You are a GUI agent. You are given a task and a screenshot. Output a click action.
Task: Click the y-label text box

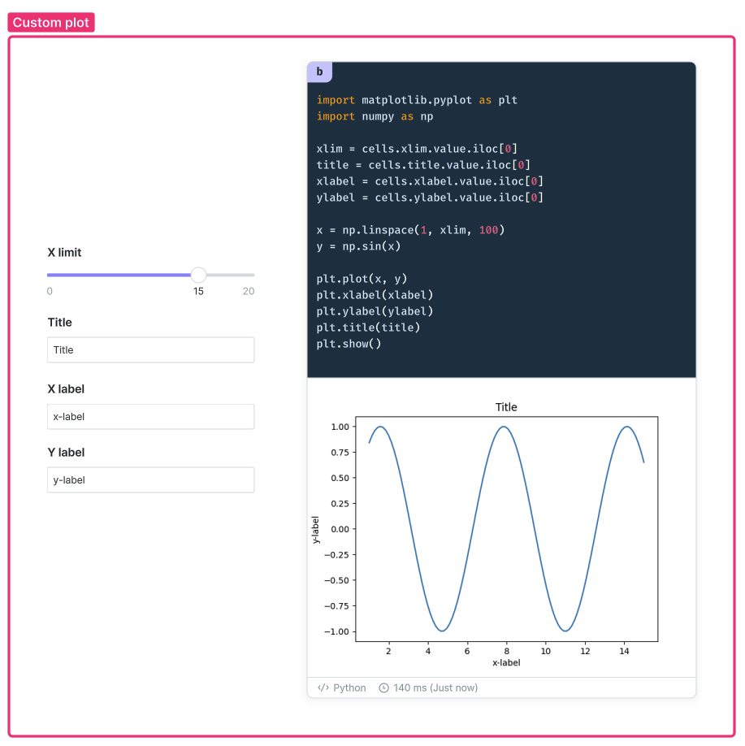click(x=150, y=479)
